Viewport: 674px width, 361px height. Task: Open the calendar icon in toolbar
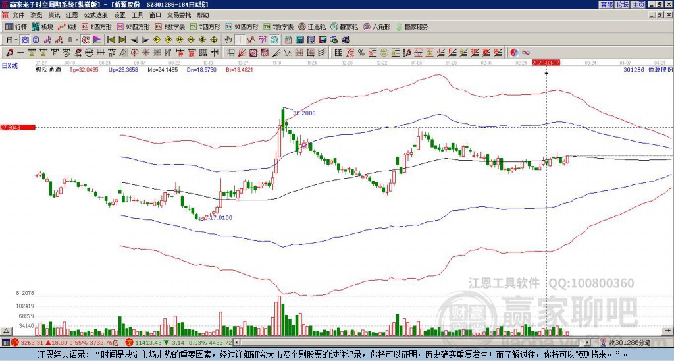[288, 40]
